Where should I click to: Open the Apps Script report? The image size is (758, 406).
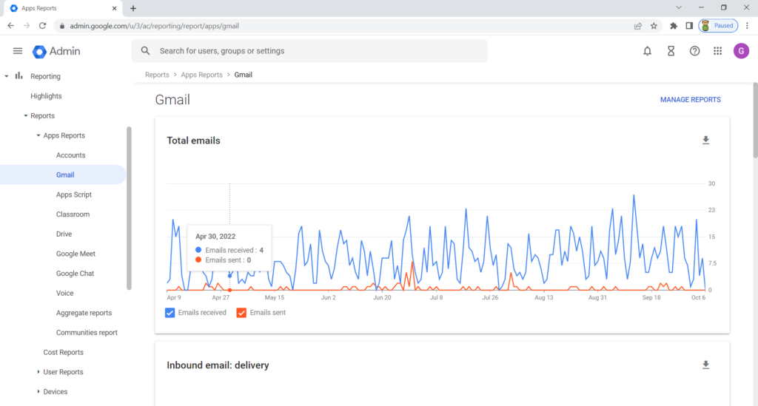tap(74, 194)
